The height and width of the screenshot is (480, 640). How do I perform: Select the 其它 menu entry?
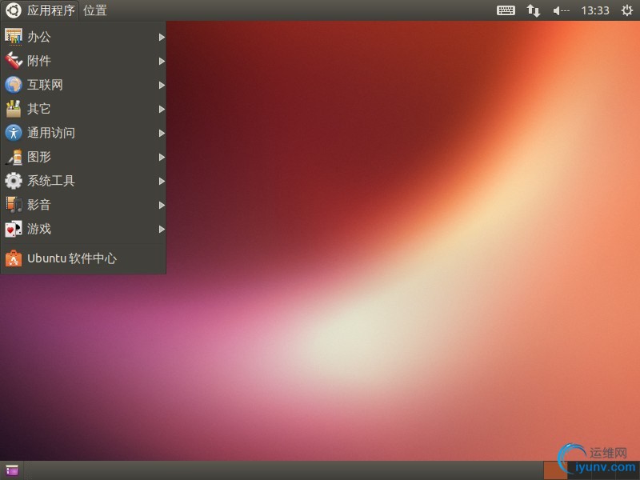point(83,109)
